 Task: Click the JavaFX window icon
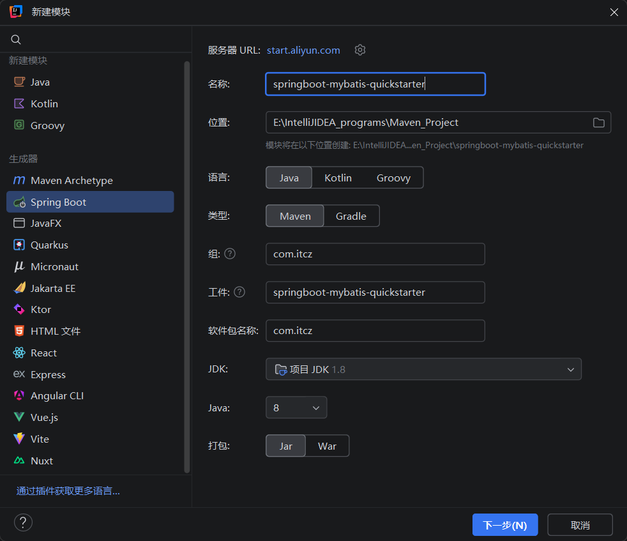point(19,223)
